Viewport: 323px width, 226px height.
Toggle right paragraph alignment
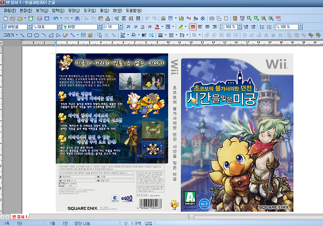click(214, 27)
